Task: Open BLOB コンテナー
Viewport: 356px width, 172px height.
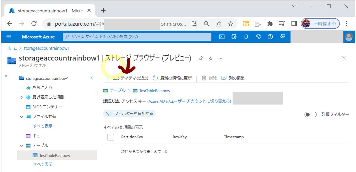Action: click(44, 107)
